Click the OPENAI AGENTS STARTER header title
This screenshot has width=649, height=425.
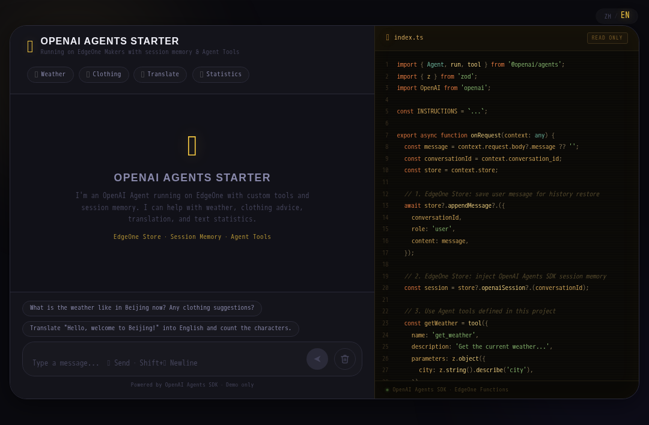pyautogui.click(x=110, y=41)
